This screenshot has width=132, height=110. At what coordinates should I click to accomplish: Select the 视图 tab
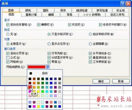11,14
